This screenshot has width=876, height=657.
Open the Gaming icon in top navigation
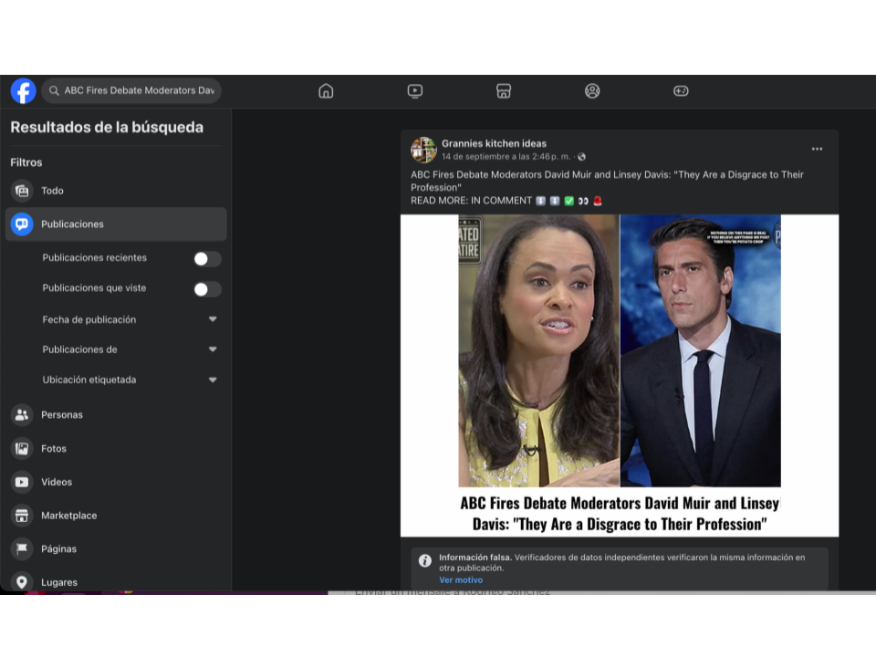tap(681, 91)
